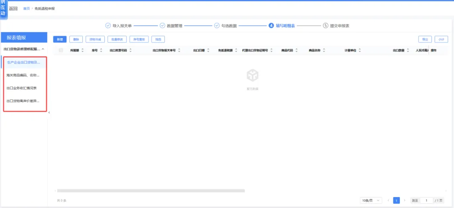Image resolution: width=454 pixels, height=208 pixels.
Task: Sort by 出口数量 column arrows
Action: [408, 50]
